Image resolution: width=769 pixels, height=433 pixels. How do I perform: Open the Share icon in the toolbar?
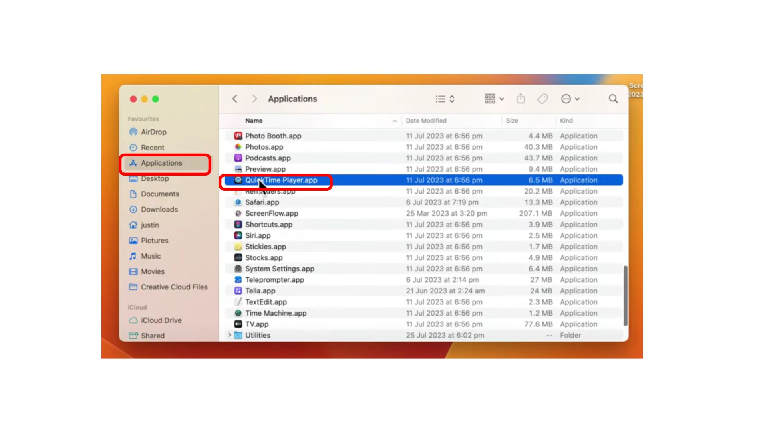[521, 99]
